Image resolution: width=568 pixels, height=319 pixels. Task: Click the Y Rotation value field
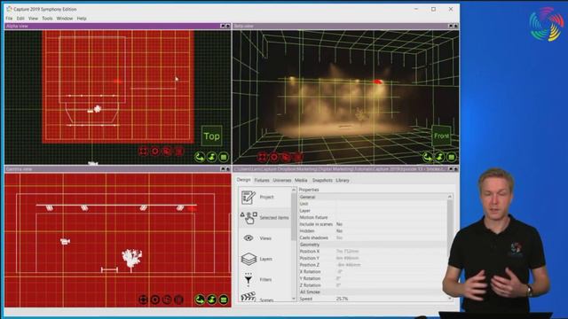391,279
